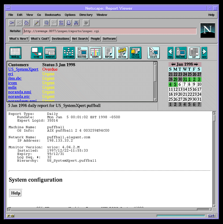This screenshot has height=224, width=223.
Task: Select the Machine icon beside Customer
Action: 82,53
